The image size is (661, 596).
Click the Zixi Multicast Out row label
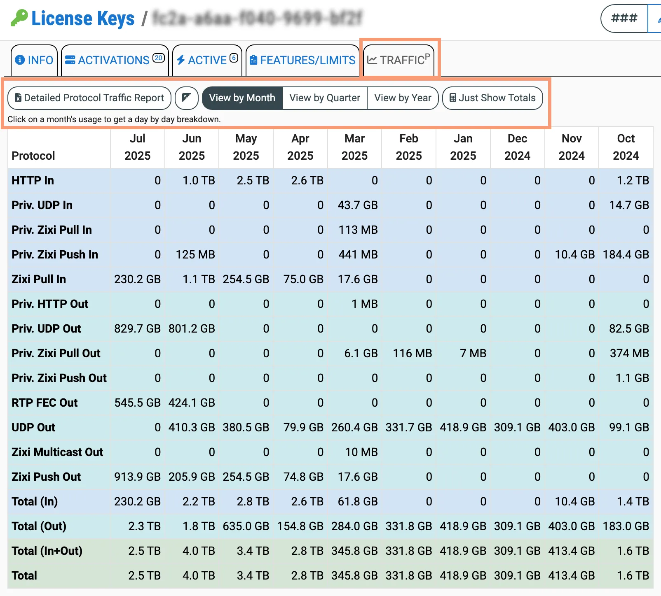coord(57,452)
